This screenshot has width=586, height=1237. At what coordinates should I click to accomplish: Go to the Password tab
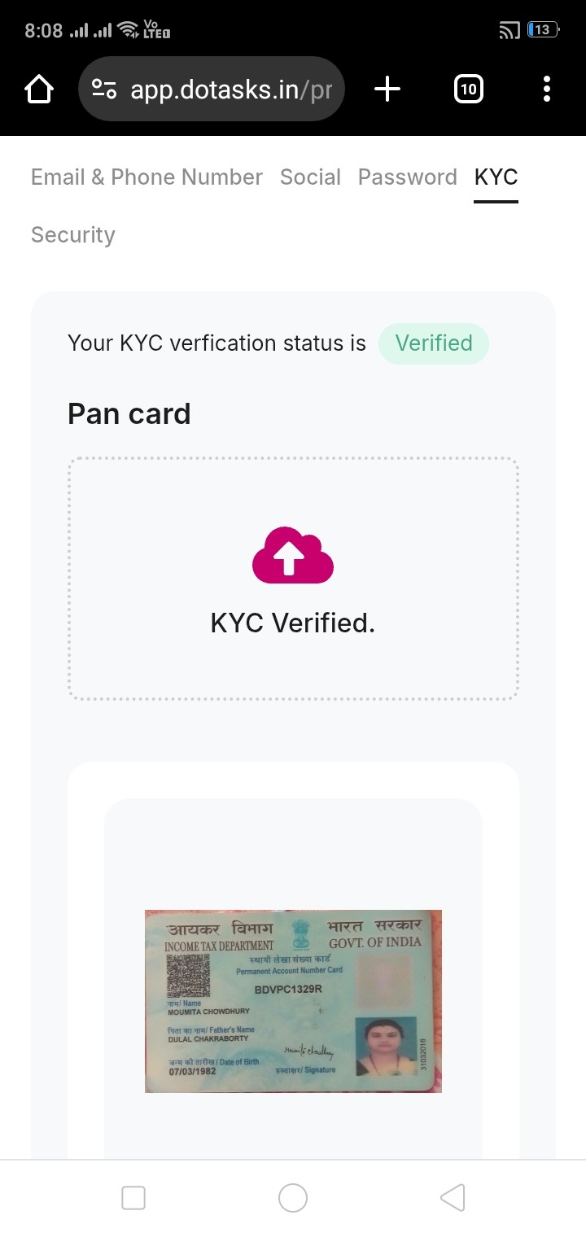coord(408,177)
